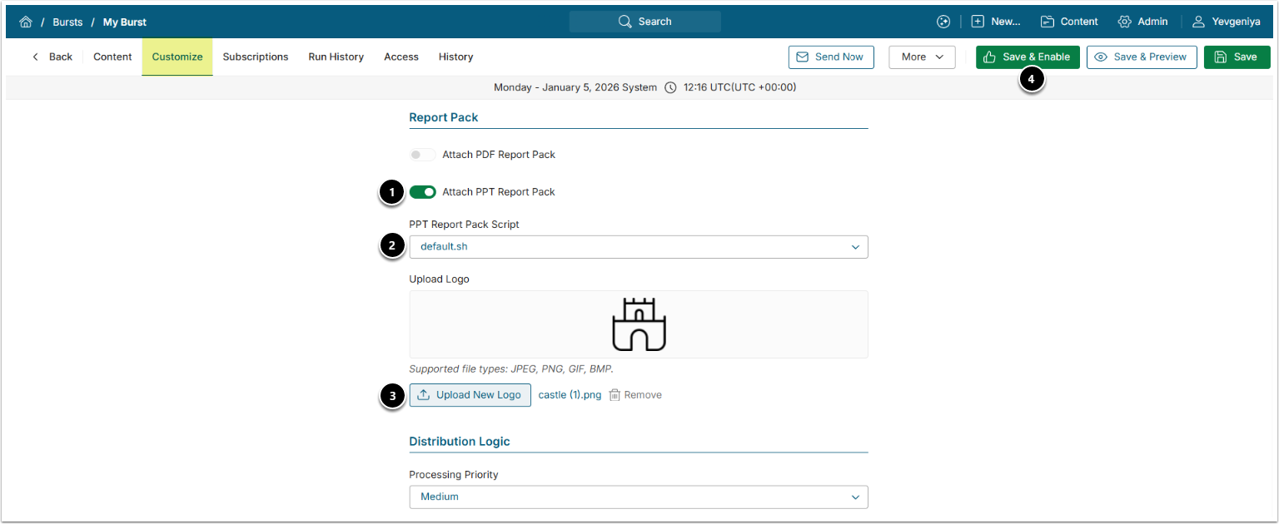Click the Admin gear icon

pos(1125,22)
